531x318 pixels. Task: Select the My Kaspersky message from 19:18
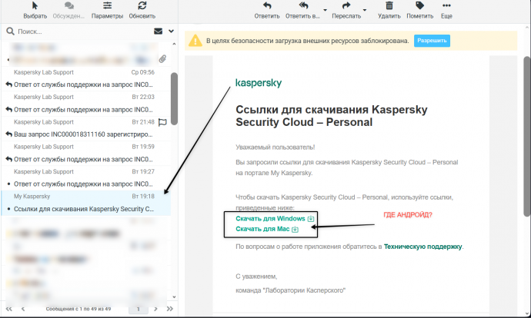click(x=85, y=202)
